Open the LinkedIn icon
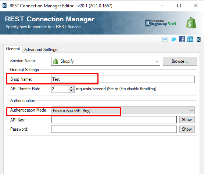The height and width of the screenshot is (174, 204). (190, 39)
